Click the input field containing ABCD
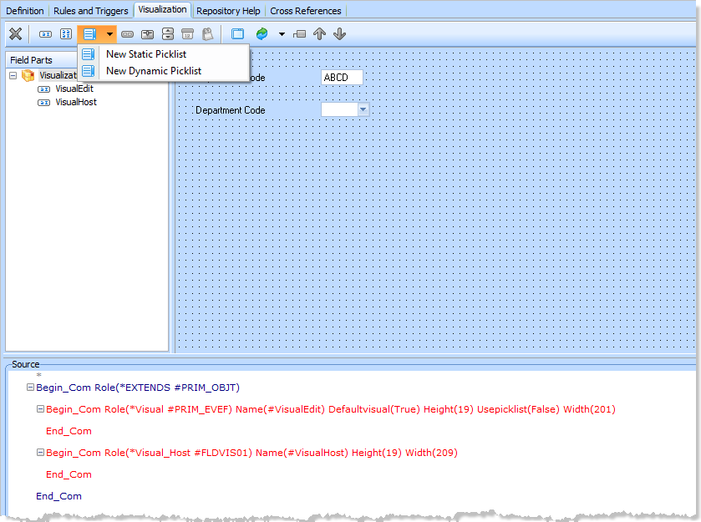The height and width of the screenshot is (522, 701). 342,78
